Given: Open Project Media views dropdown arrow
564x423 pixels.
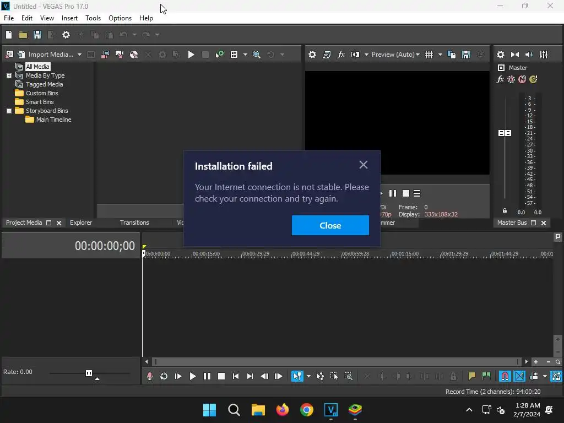Looking at the screenshot, I should pyautogui.click(x=245, y=55).
